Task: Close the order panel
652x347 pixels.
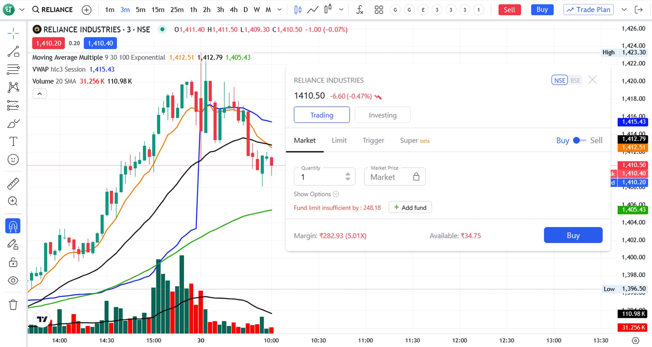Action: (x=593, y=80)
